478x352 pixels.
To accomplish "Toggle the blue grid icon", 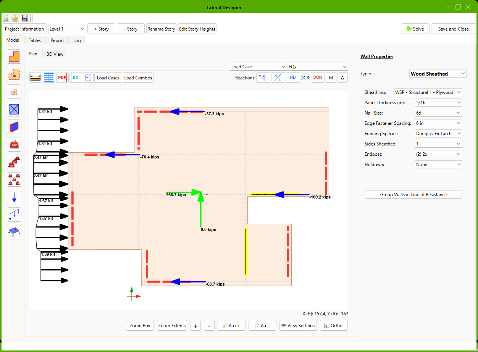I will [x=48, y=78].
